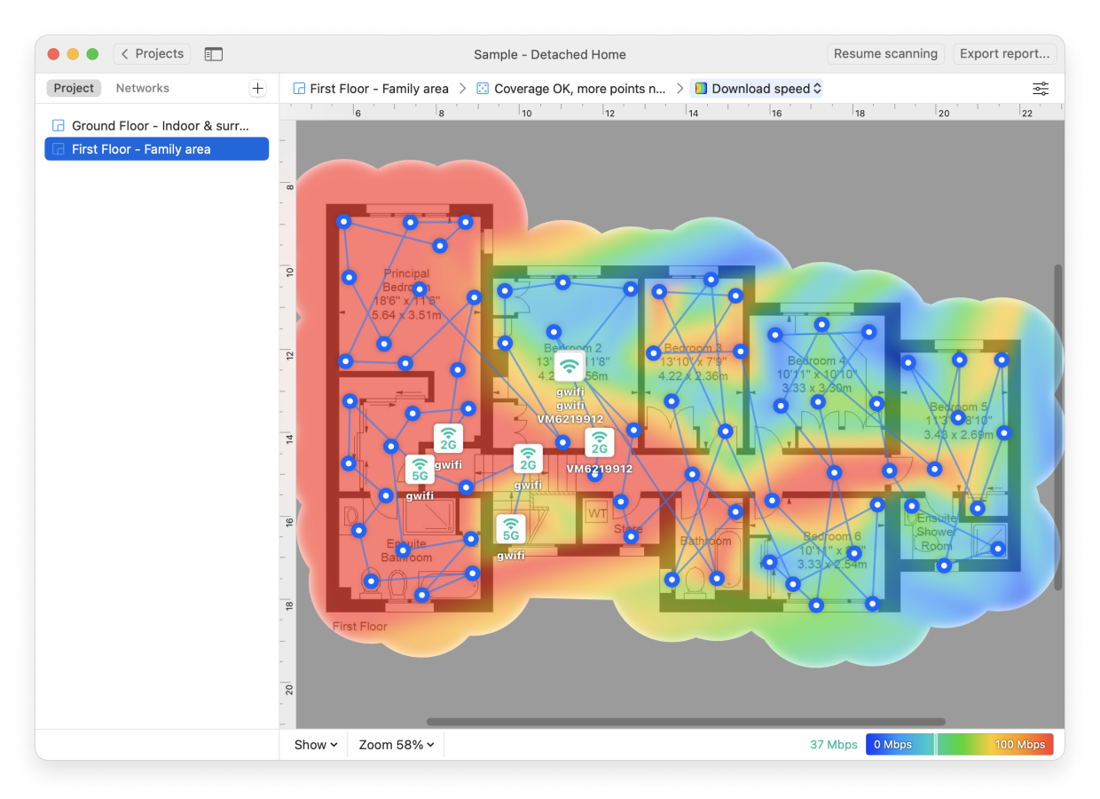Open the Download speed visualization dropdown
This screenshot has width=1100, height=799.
[x=757, y=89]
